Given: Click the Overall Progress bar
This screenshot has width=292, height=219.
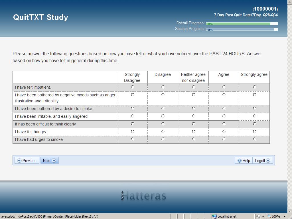Looking at the screenshot, I should point(242,24).
